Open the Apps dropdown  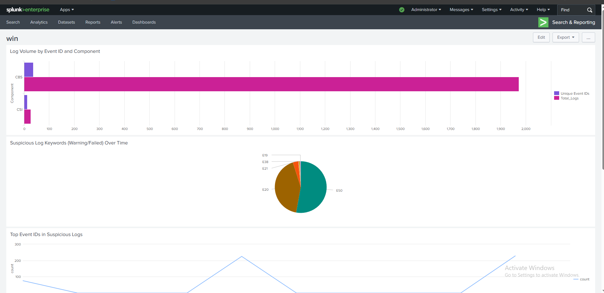[67, 10]
